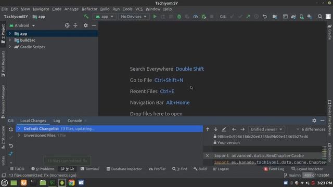Open the Refactor menu
The width and height of the screenshot is (333, 187).
89,9
